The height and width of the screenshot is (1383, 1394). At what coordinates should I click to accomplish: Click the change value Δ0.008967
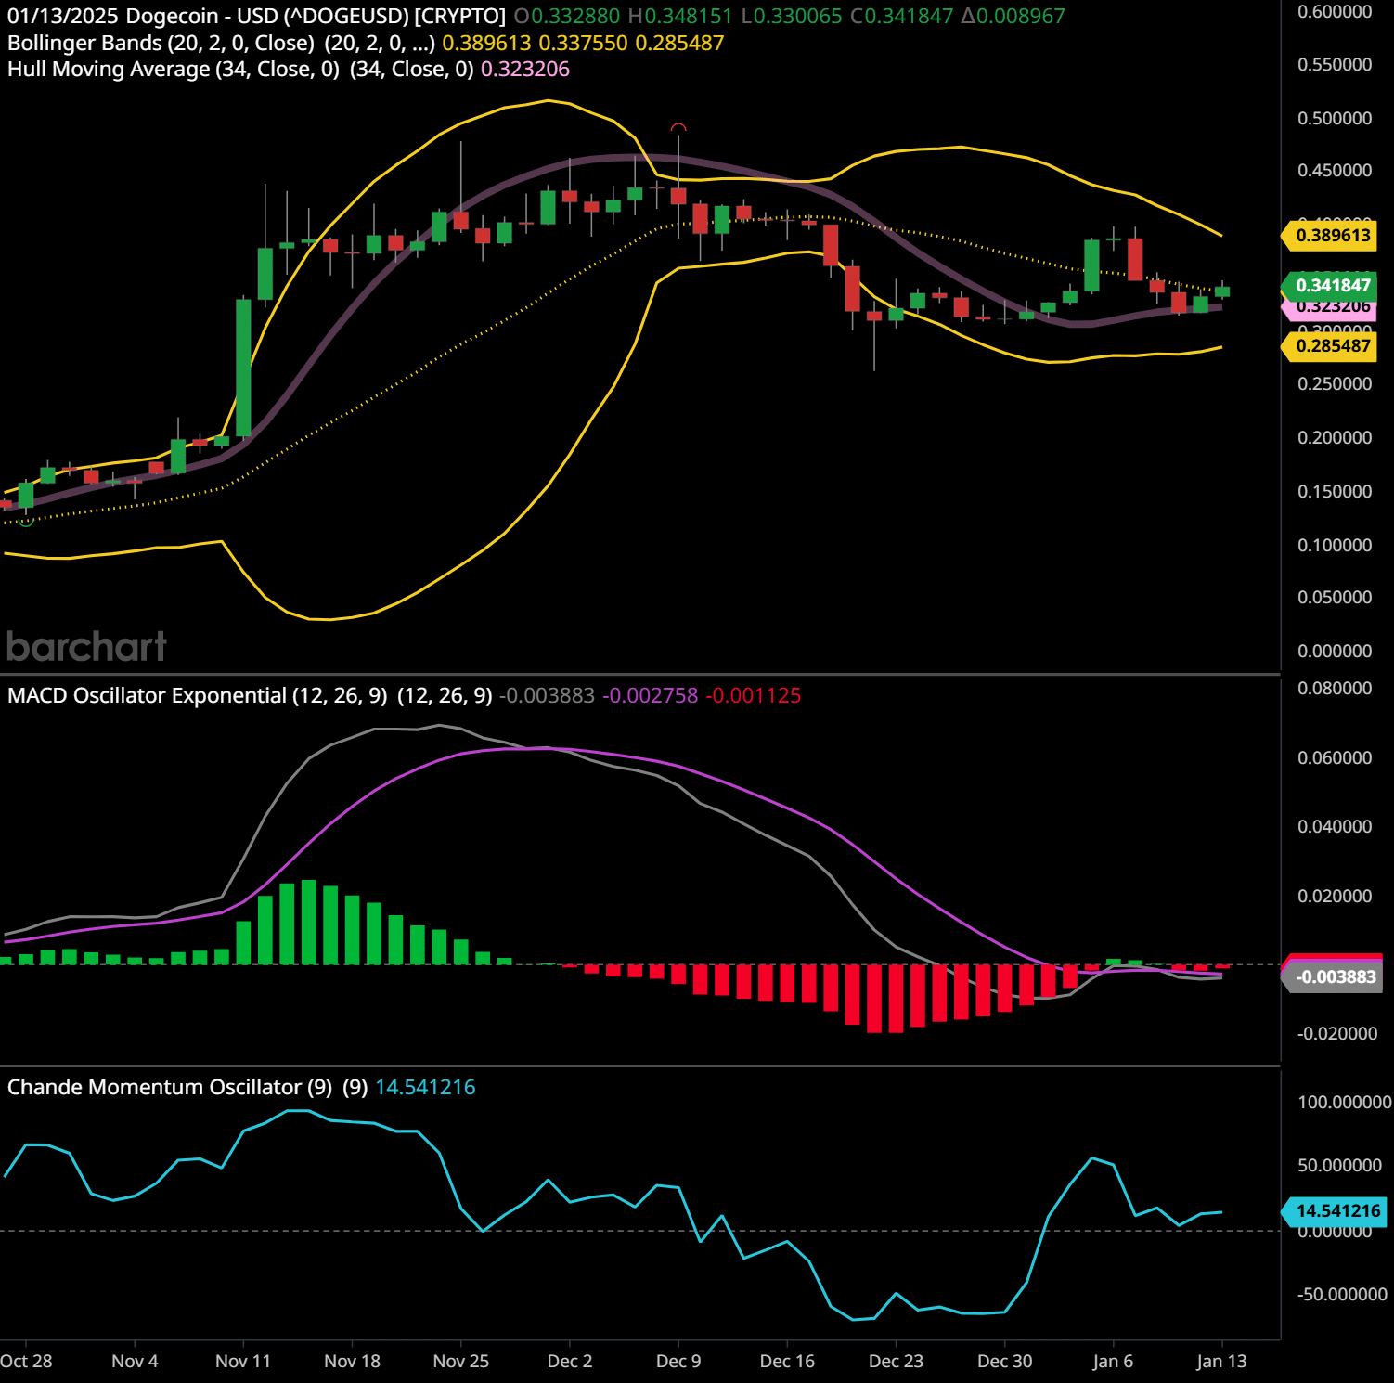(x=1013, y=16)
